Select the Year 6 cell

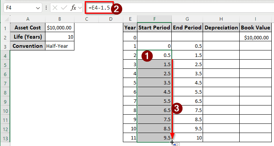(130, 92)
